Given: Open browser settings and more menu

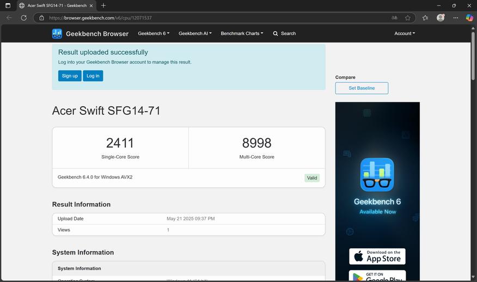Looking at the screenshot, I should (456, 17).
